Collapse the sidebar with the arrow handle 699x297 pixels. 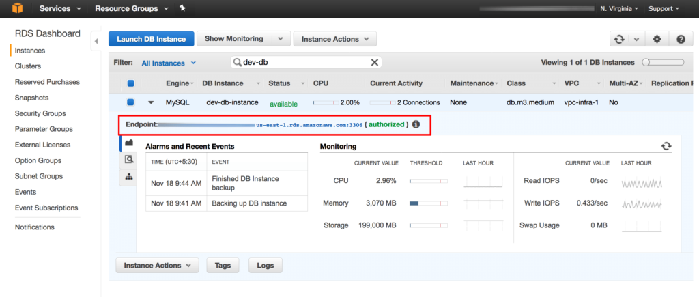[96, 41]
